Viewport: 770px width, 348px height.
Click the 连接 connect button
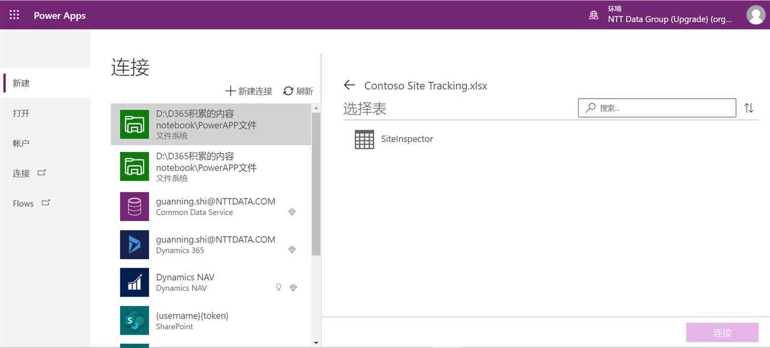click(x=722, y=332)
